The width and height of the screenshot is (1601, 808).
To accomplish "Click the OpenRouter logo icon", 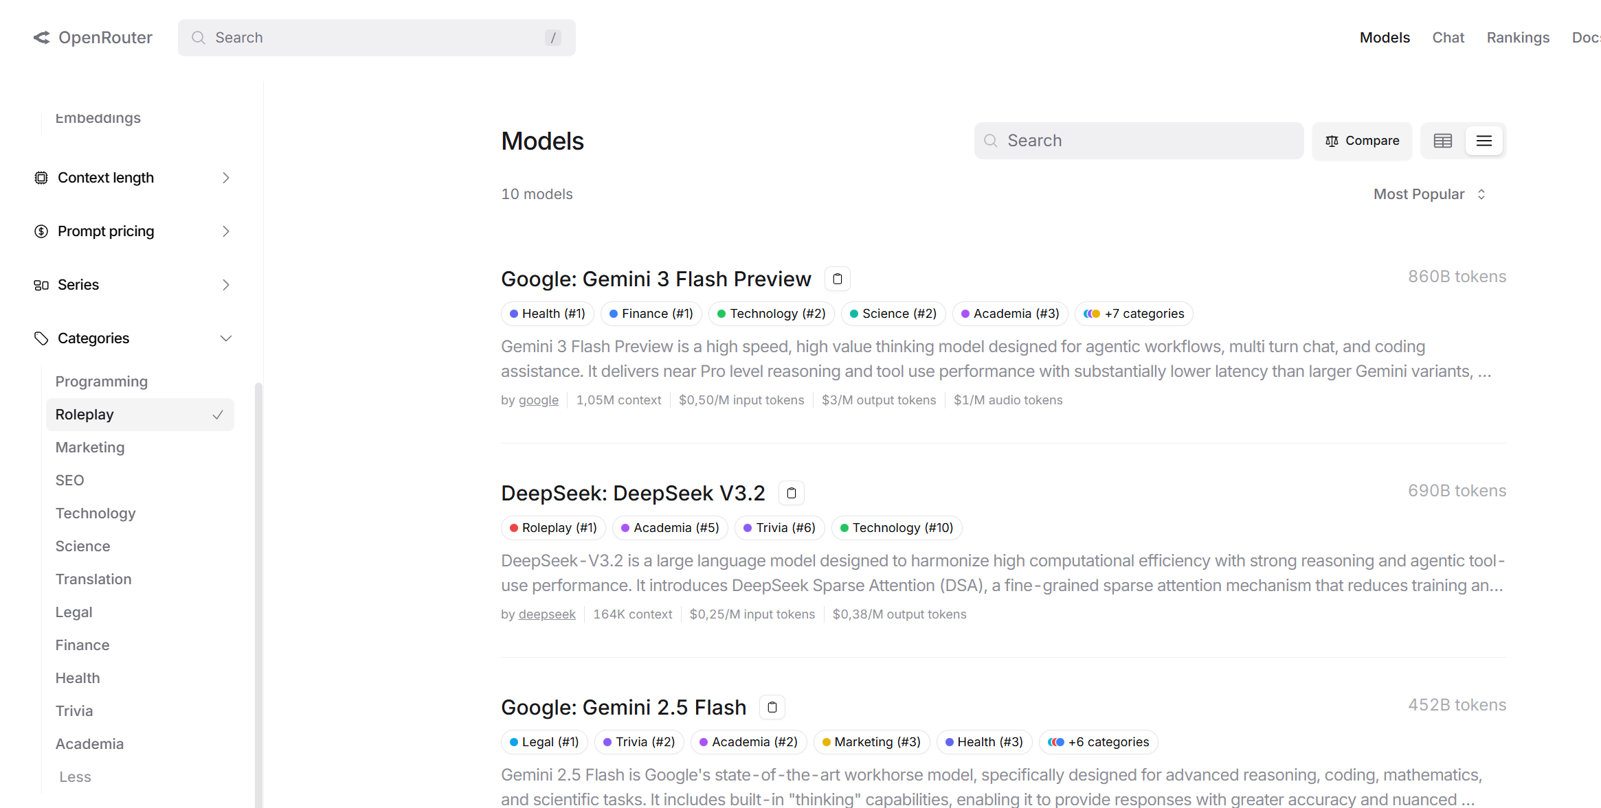I will click(x=42, y=38).
